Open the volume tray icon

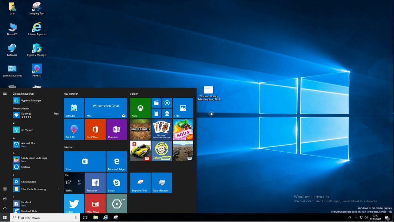pos(366,217)
